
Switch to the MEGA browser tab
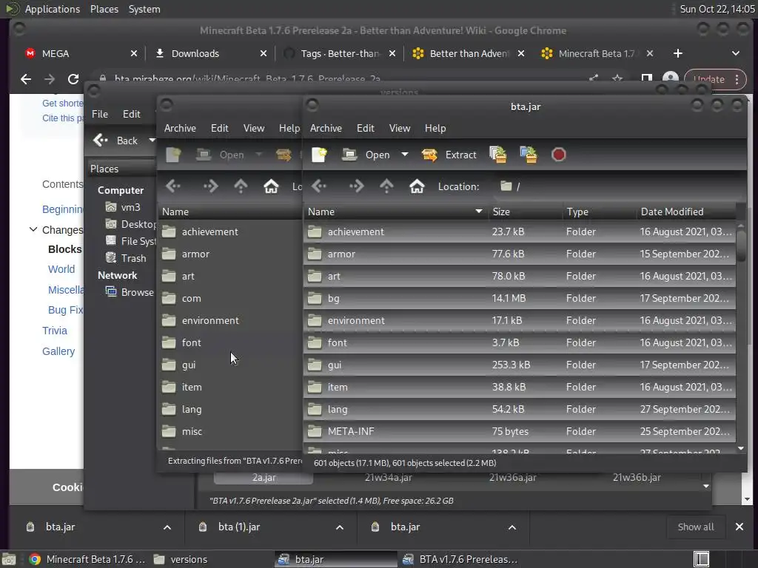click(80, 53)
